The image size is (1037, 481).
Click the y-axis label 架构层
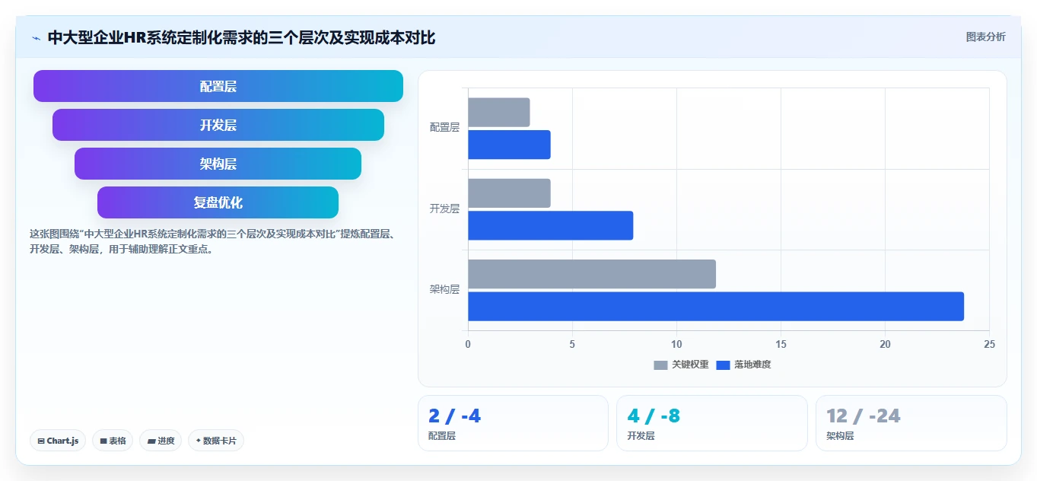tap(444, 289)
